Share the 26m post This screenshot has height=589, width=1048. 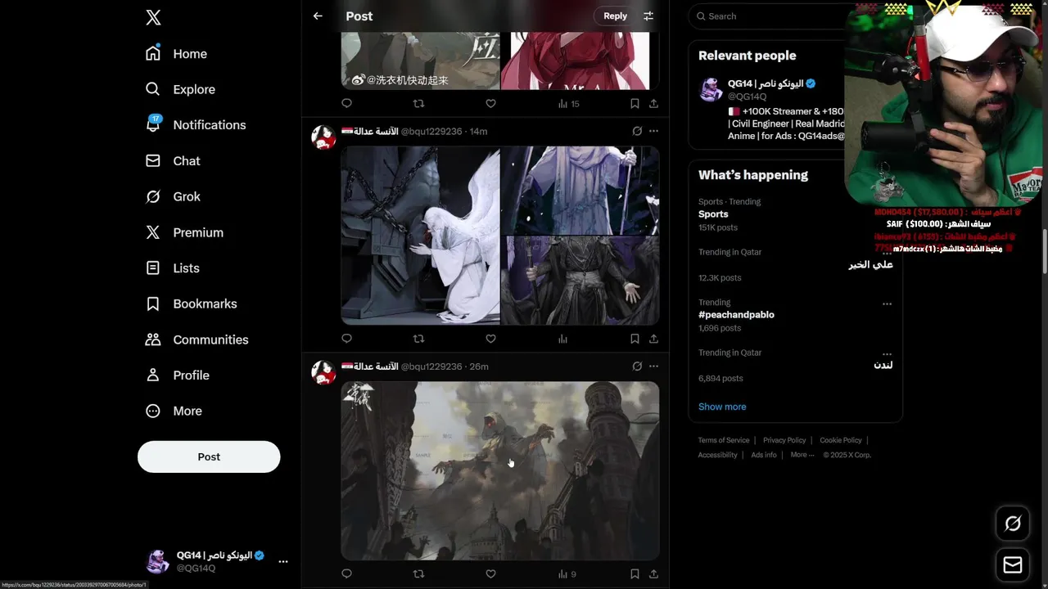[653, 574]
